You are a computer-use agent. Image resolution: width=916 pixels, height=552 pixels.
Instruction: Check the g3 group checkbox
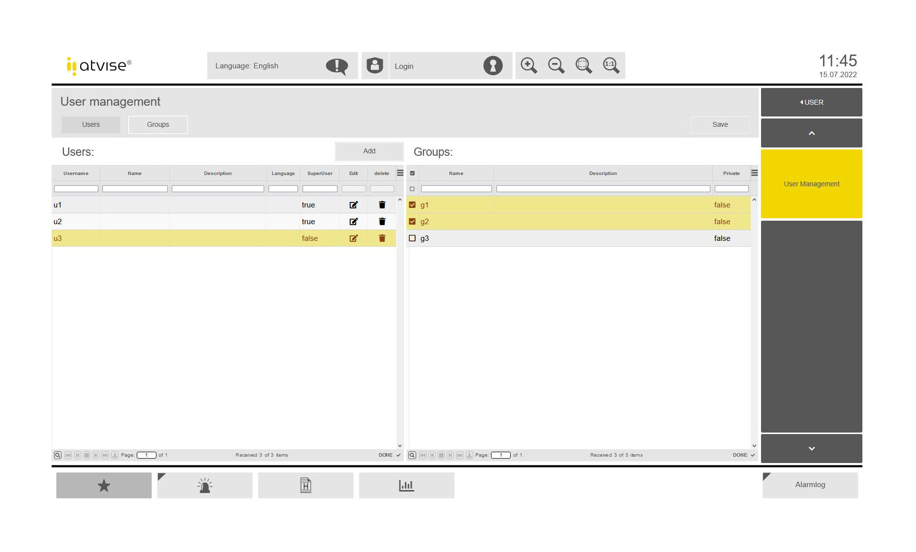pos(412,238)
